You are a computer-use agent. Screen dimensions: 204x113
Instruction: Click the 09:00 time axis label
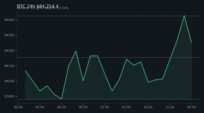point(83,107)
